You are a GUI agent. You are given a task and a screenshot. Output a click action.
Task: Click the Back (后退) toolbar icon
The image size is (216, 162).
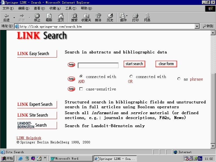point(6,18)
